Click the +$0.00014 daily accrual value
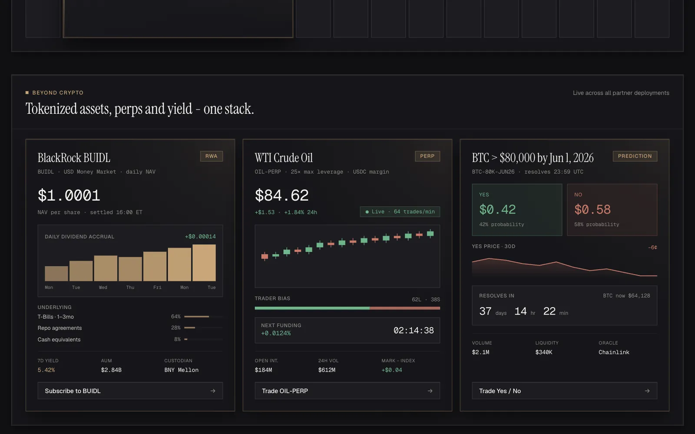Viewport: 695px width, 434px height. pos(200,237)
